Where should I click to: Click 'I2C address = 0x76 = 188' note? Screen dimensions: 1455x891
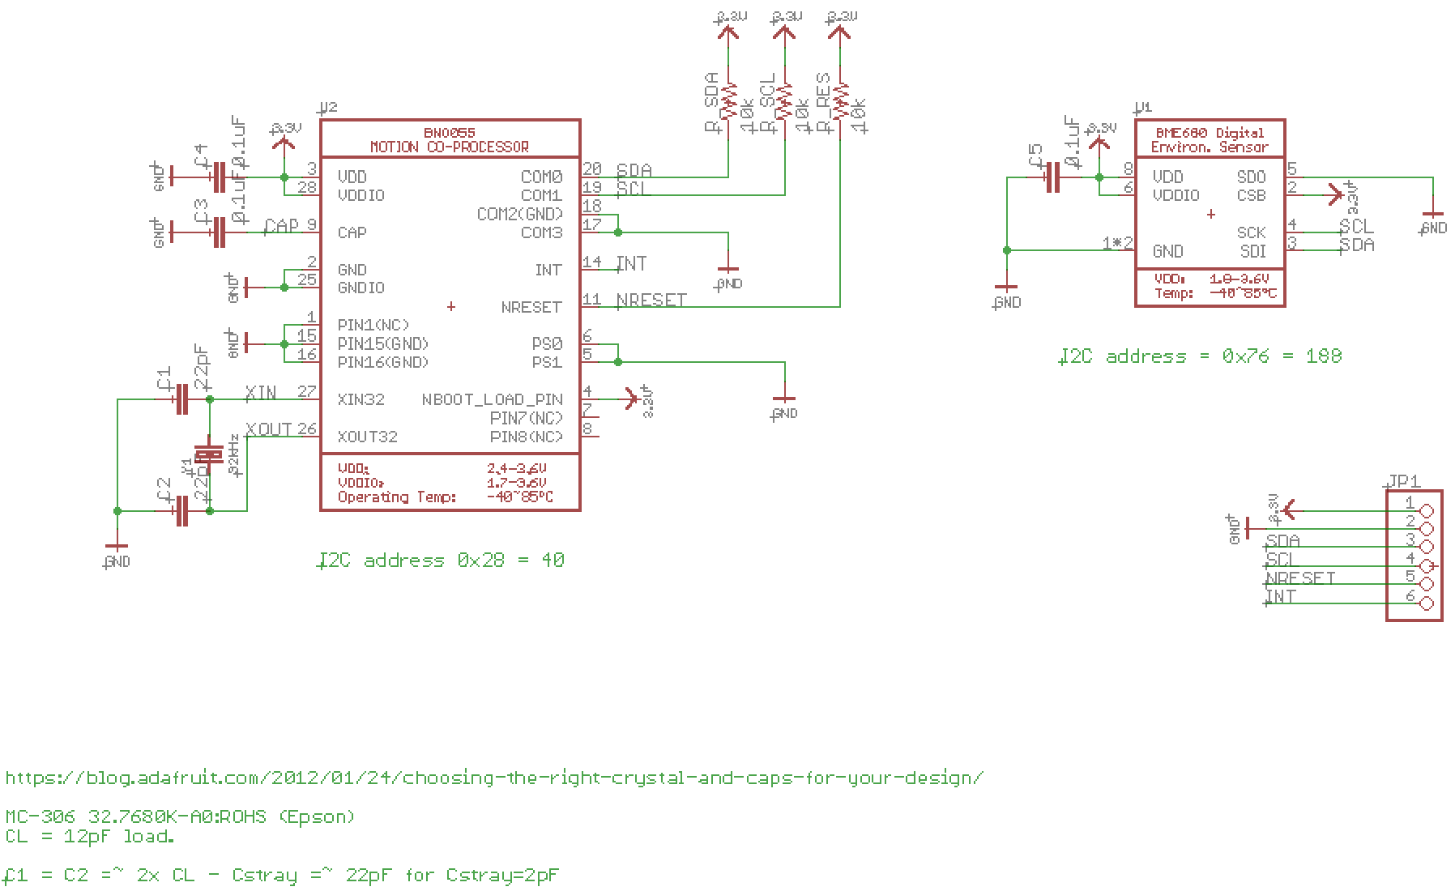click(1201, 356)
